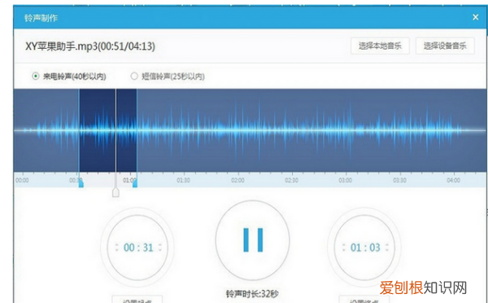The image size is (488, 303).
Task: Click the 04:00 timeline label
Action: pyautogui.click(x=454, y=181)
